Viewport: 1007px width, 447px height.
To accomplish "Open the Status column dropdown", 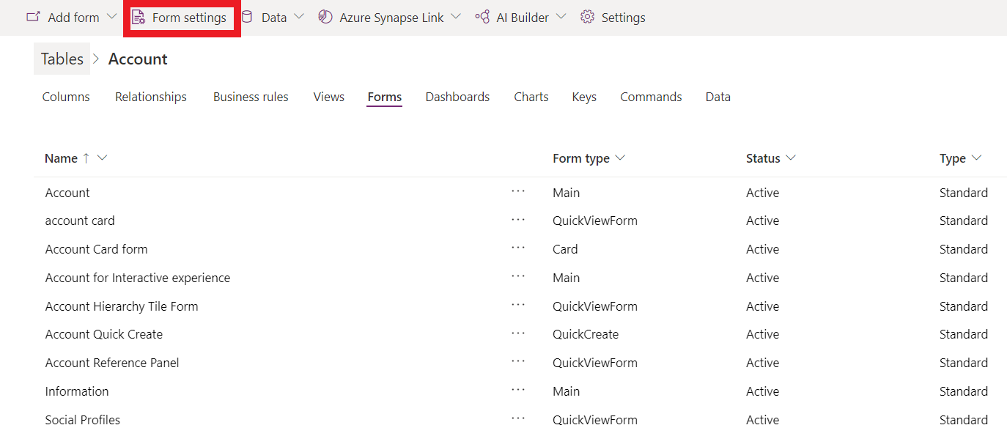I will pos(790,158).
